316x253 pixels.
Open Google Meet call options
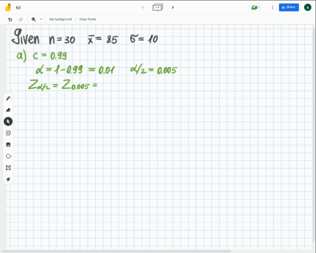(255, 7)
